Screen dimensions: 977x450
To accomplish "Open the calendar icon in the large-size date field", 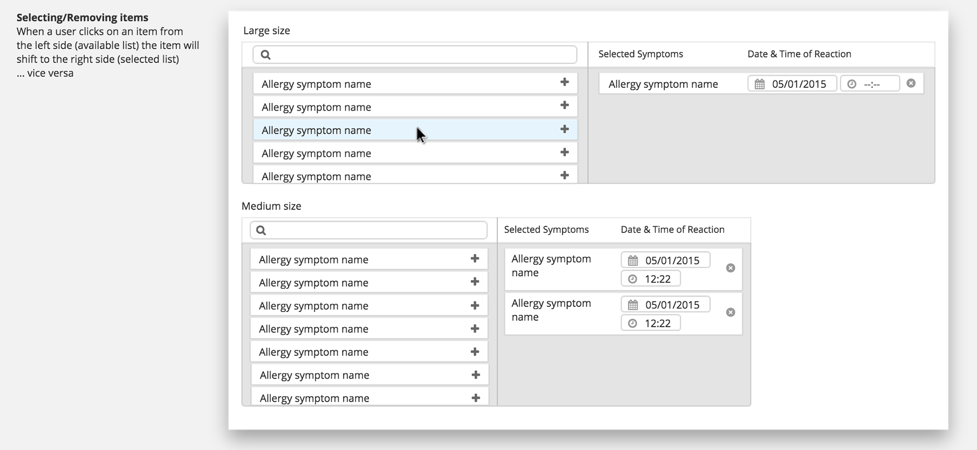I will pos(759,84).
